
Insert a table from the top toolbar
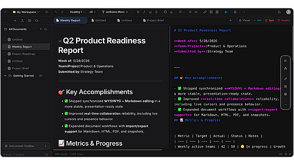217,12
